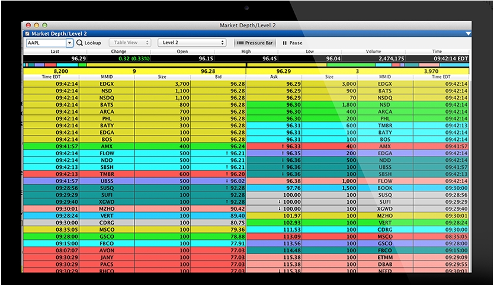
Task: Click the ask price 97.76
Action: tap(293, 188)
